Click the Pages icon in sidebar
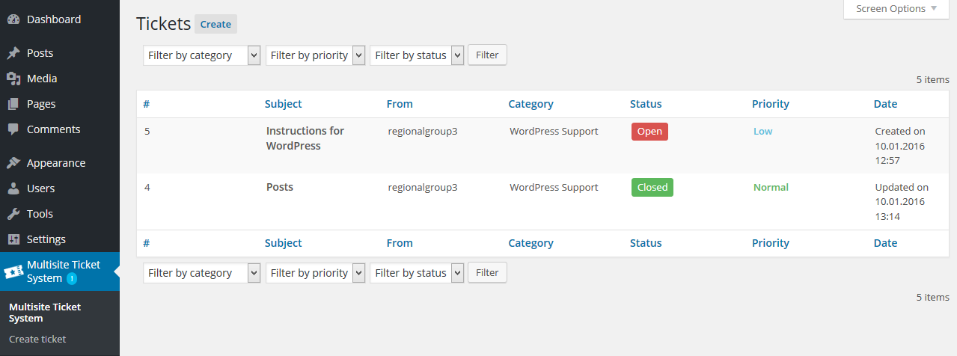 [x=13, y=105]
